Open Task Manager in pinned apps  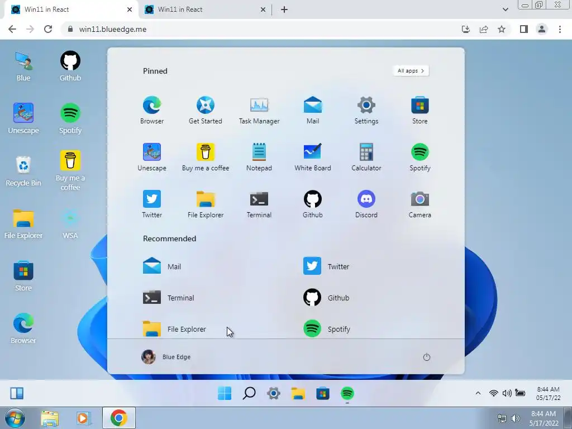tap(259, 110)
